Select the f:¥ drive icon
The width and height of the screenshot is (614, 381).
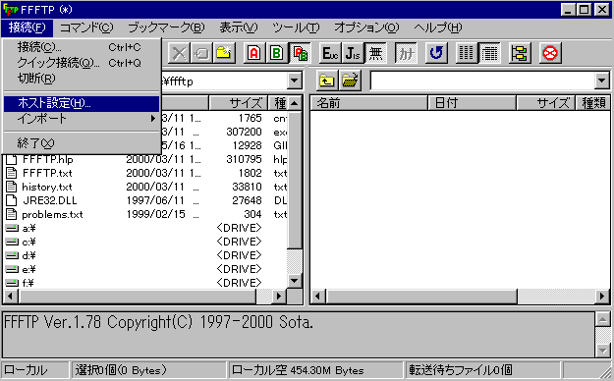click(12, 283)
